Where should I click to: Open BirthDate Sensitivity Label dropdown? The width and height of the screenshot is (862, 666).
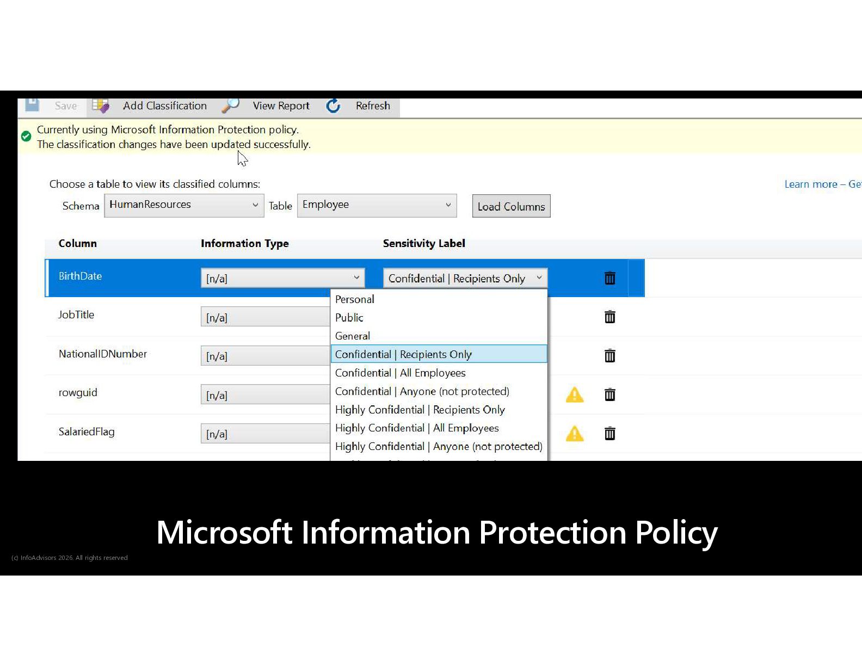click(465, 278)
